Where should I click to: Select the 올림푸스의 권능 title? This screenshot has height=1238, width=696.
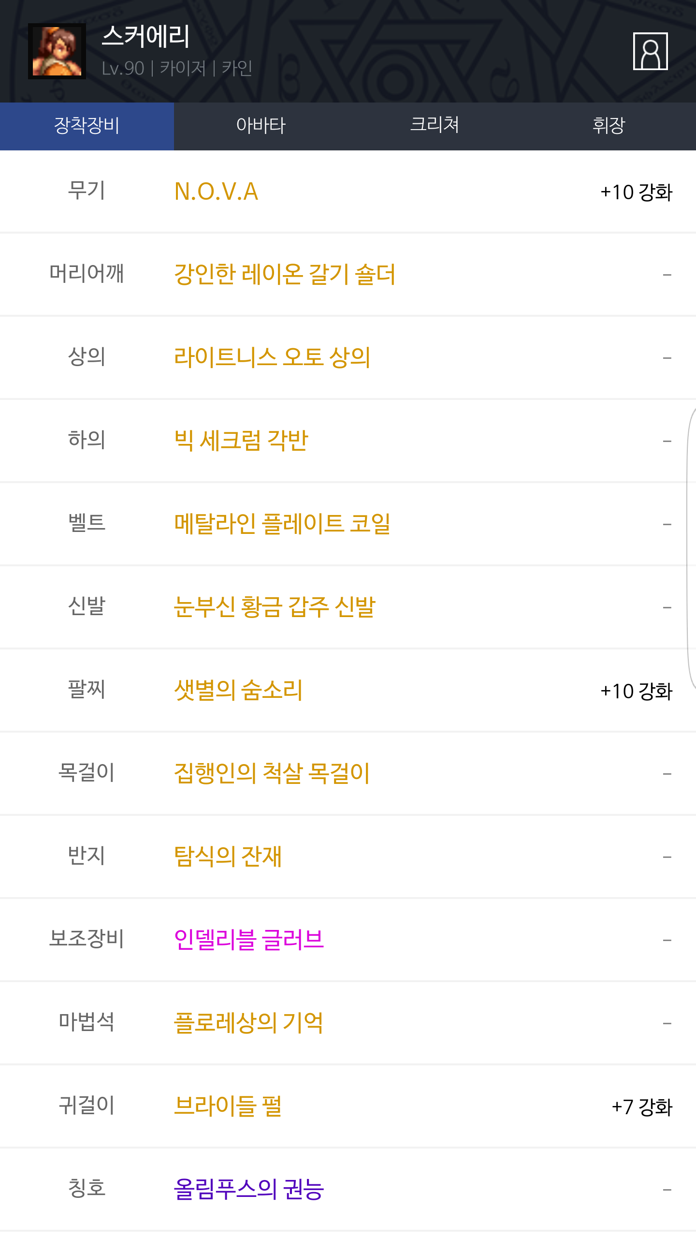point(249,1190)
